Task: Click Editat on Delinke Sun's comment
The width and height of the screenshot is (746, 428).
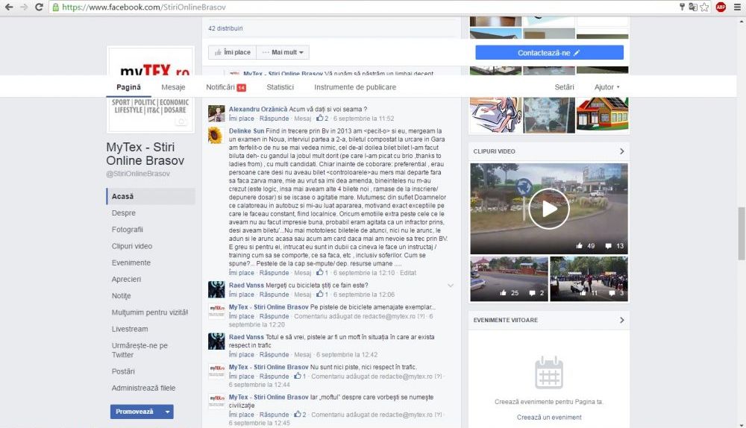Action: pyautogui.click(x=408, y=273)
